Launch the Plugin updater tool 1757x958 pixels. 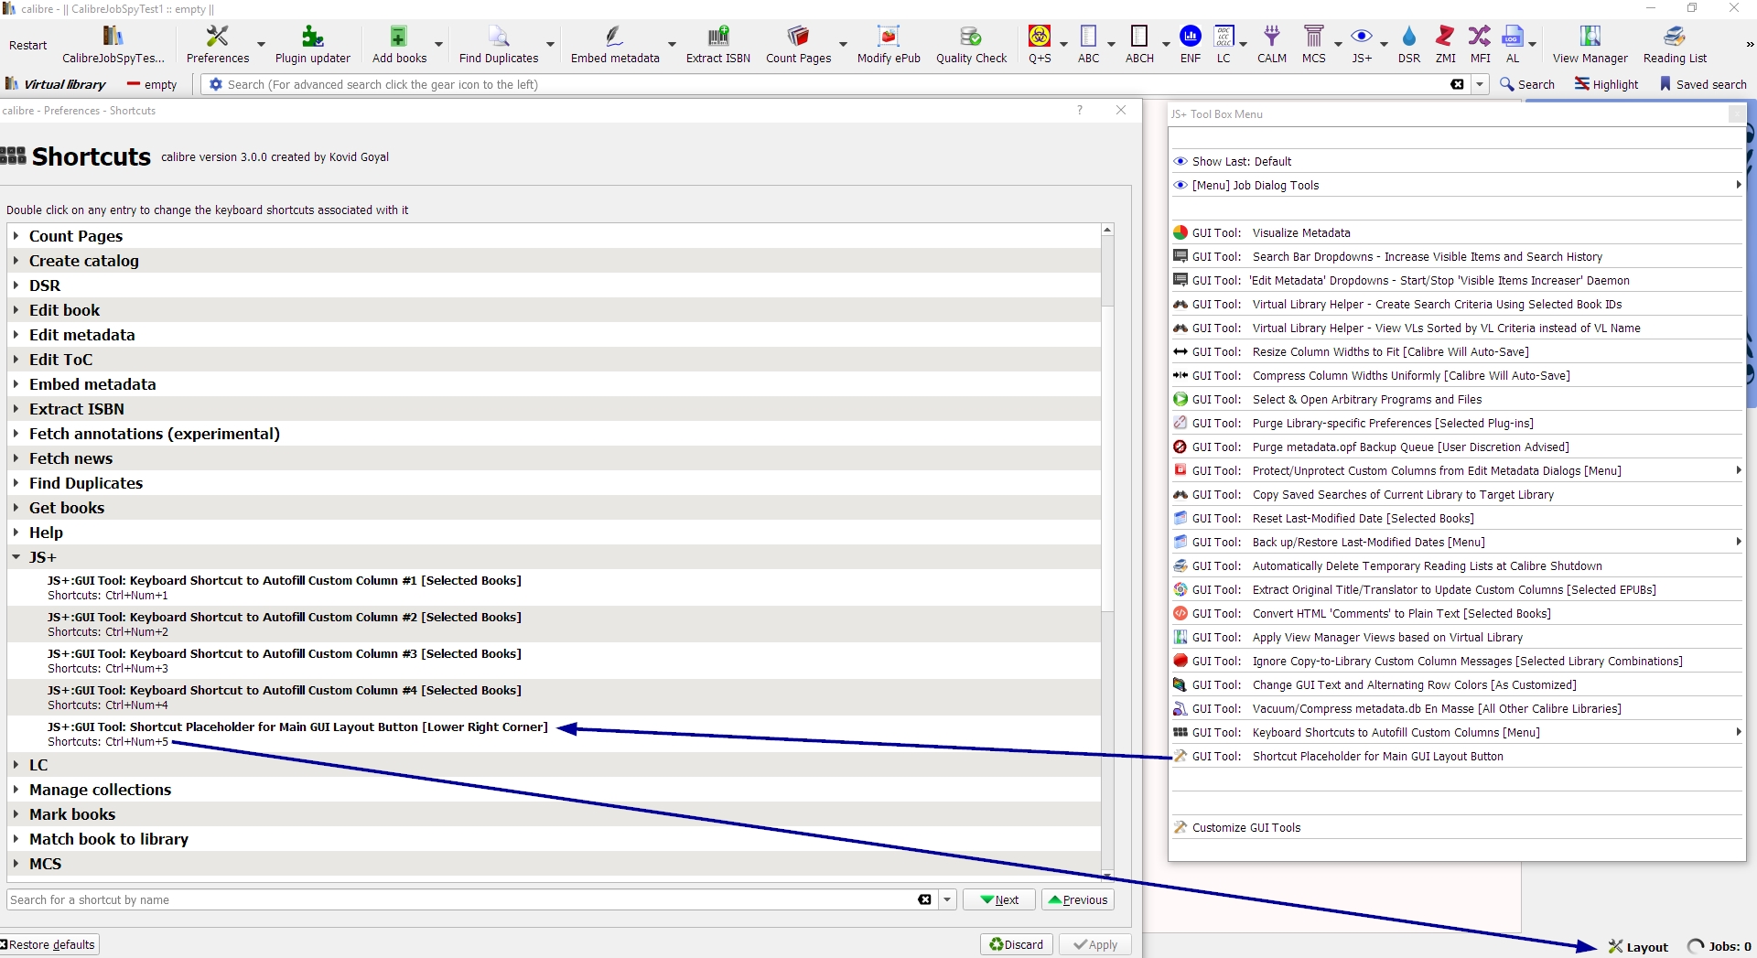313,44
